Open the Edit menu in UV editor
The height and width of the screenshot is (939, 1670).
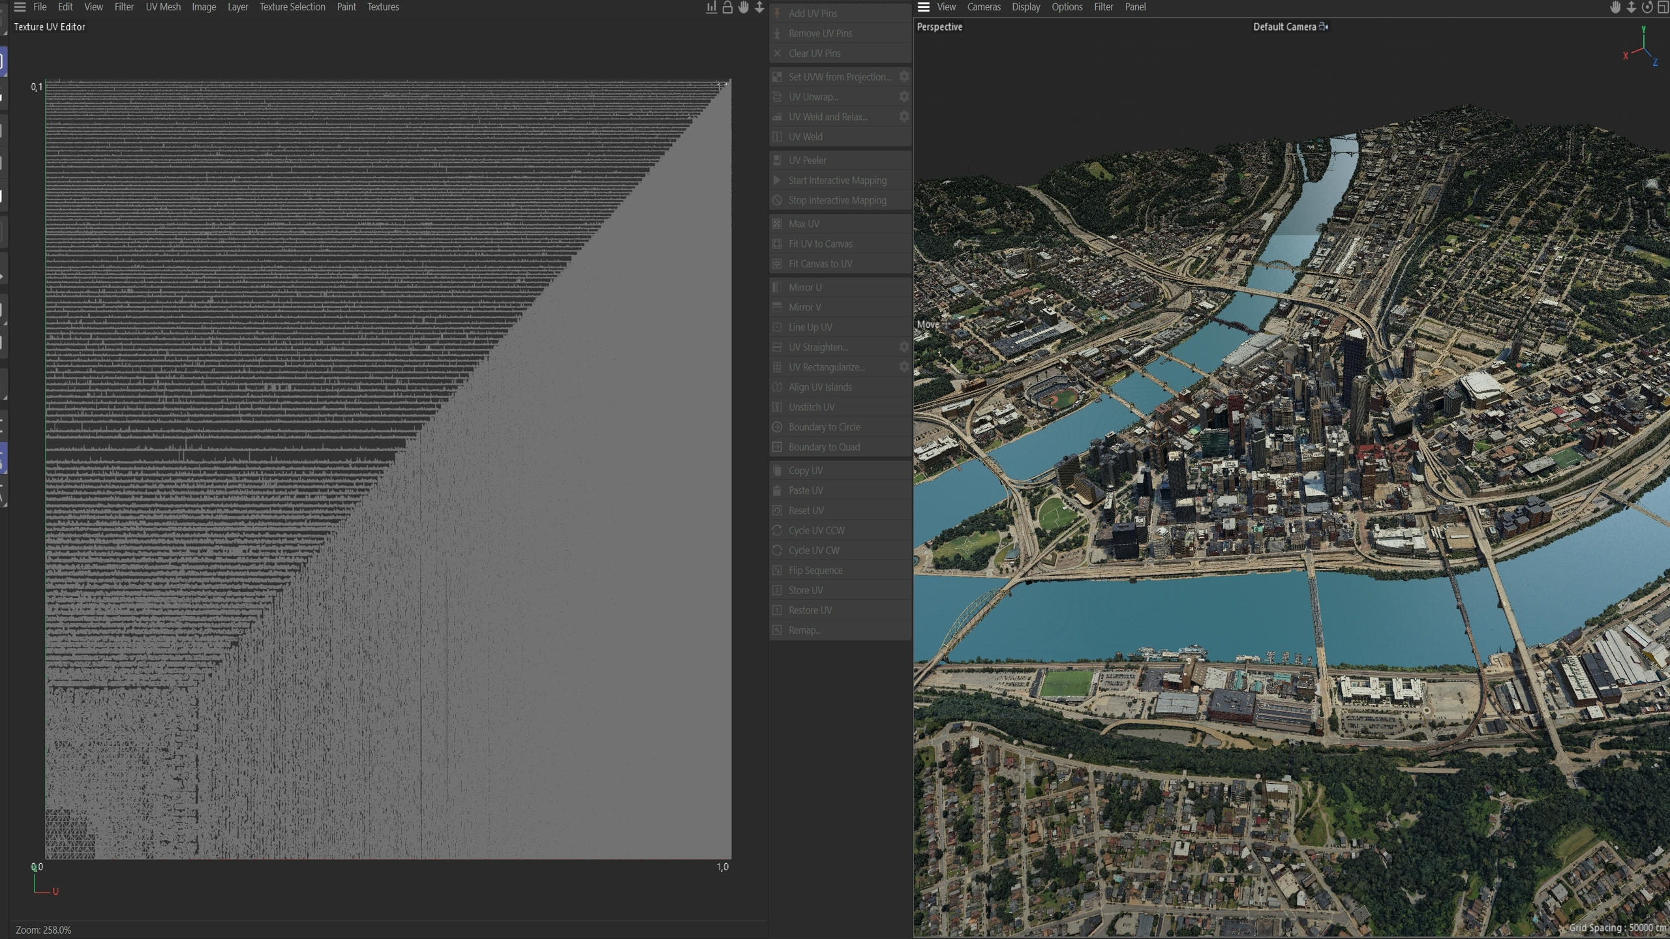tap(65, 7)
